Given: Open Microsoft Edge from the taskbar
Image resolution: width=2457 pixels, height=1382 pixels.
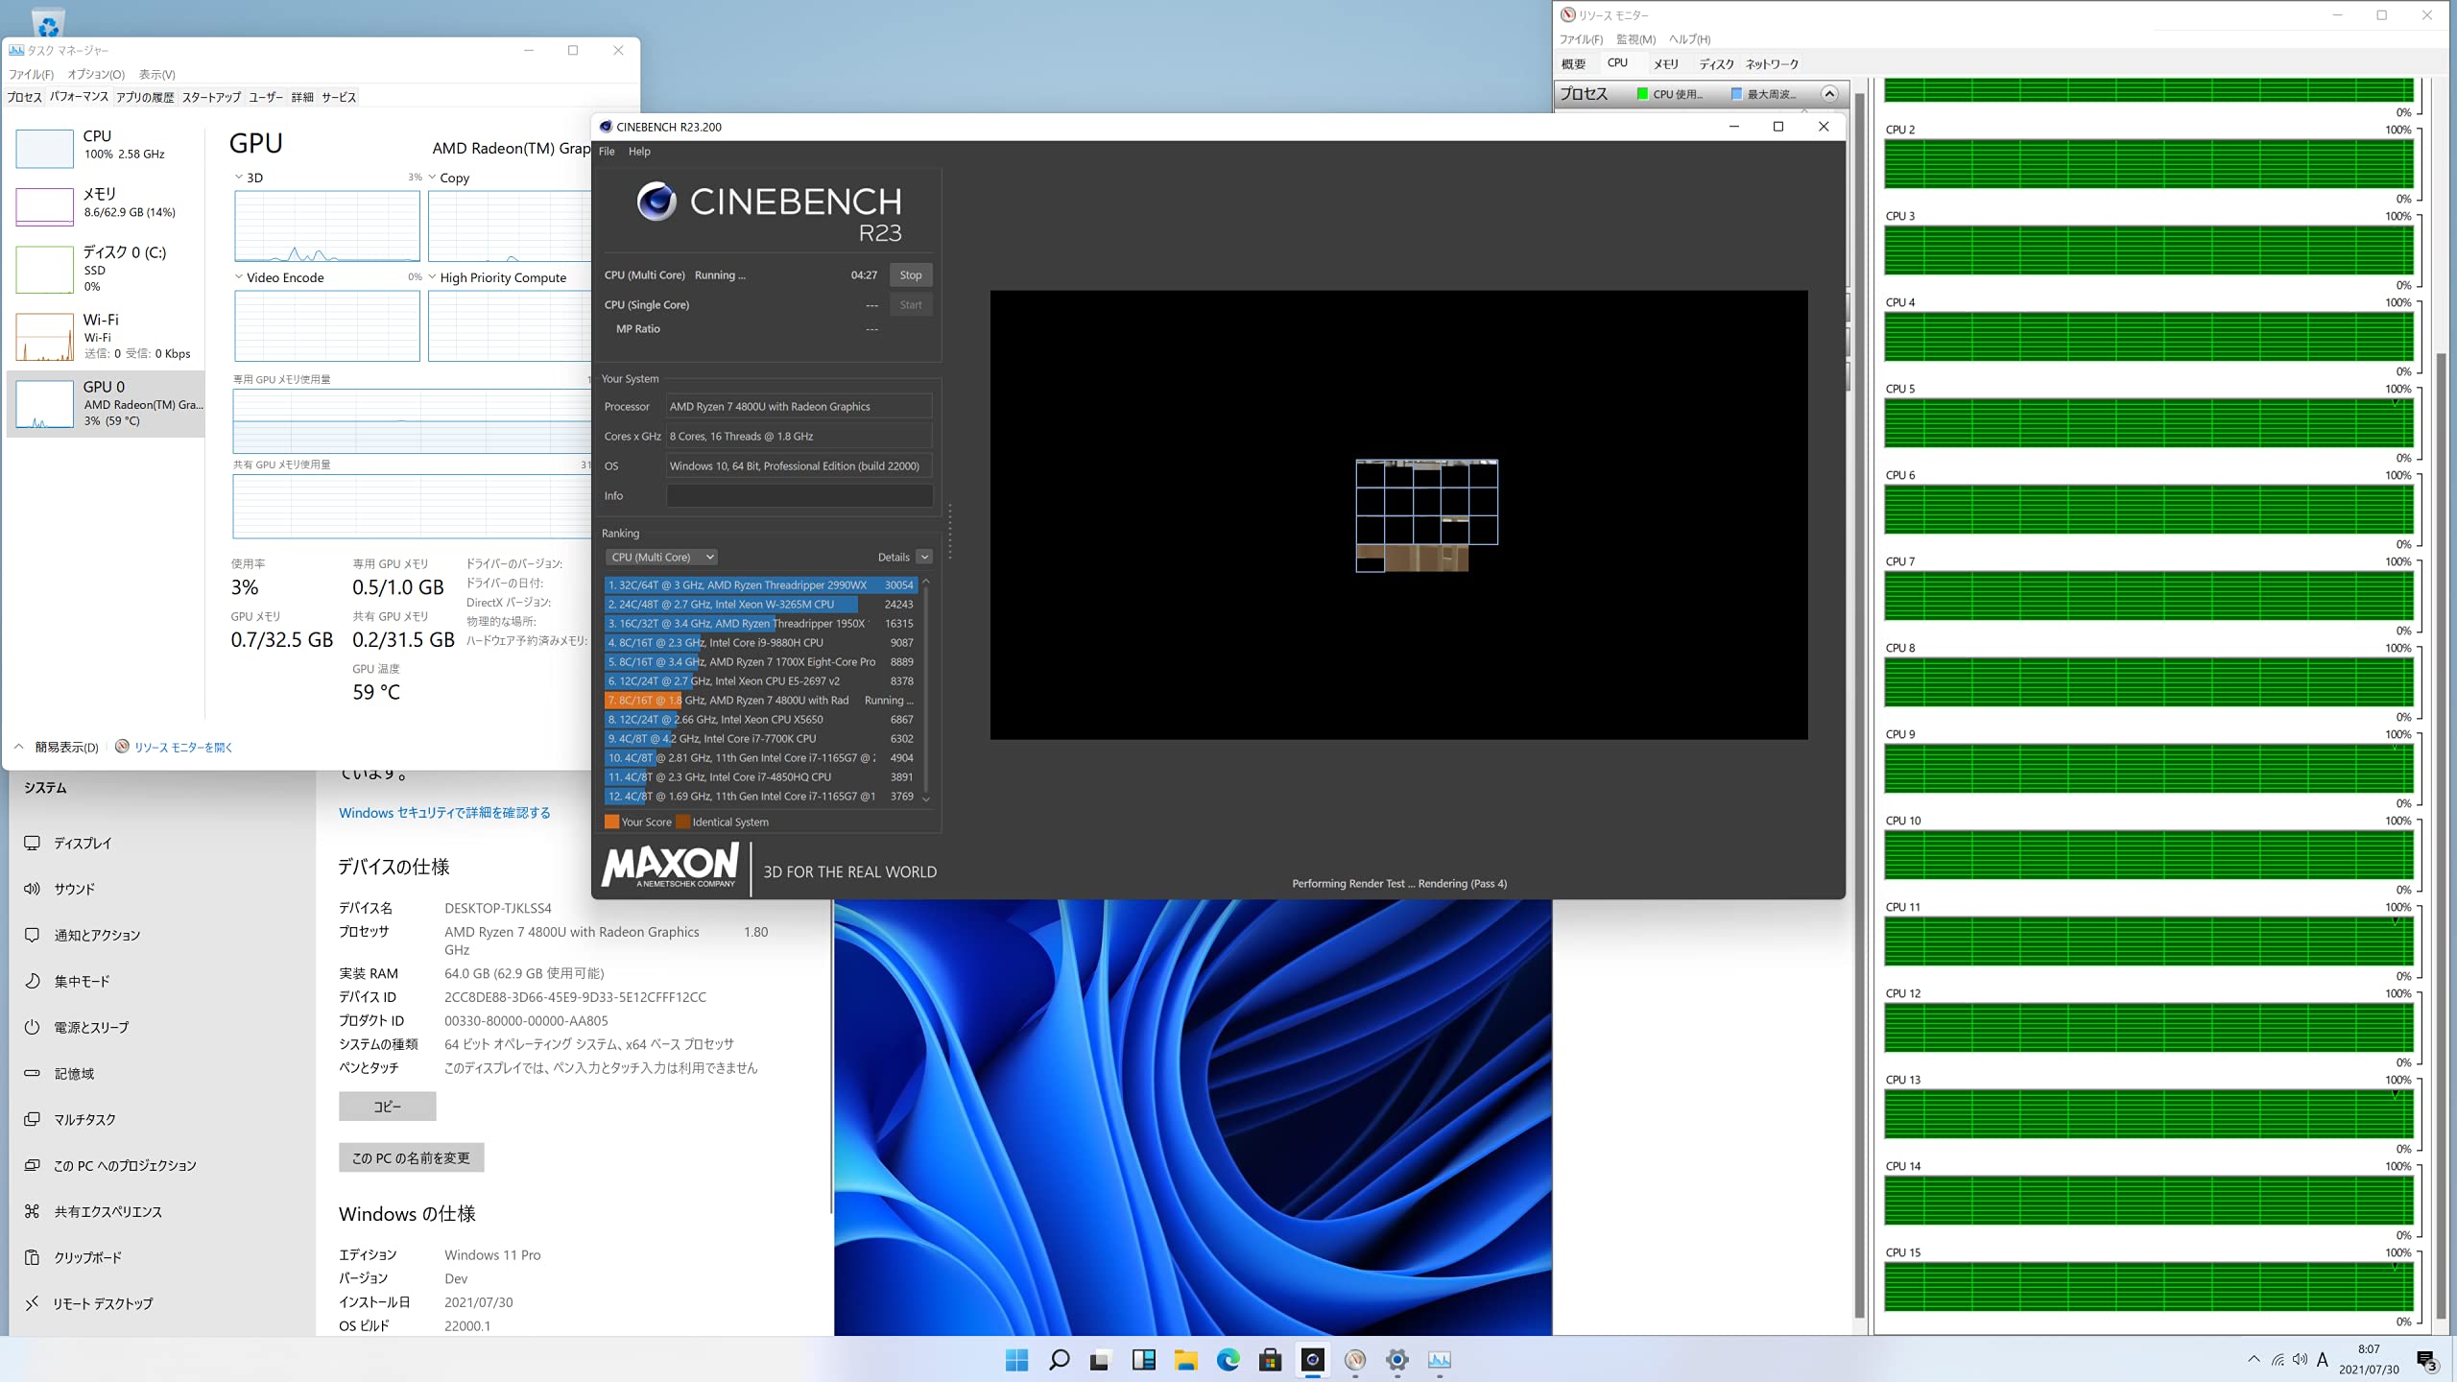Looking at the screenshot, I should (1228, 1360).
